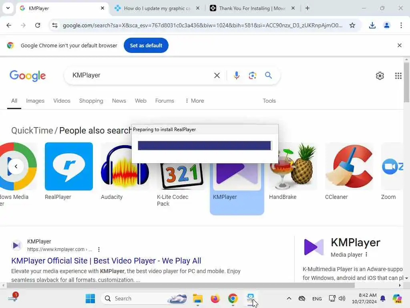Screen dimensions: 410x308
Task: Open the CCleaner carousel card
Action: click(349, 172)
